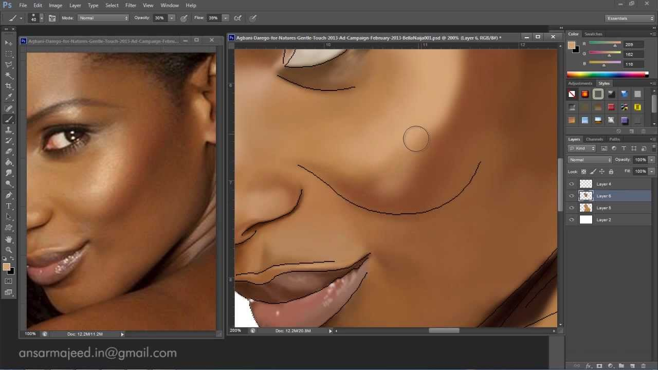Image resolution: width=658 pixels, height=370 pixels.
Task: Select the Pen tool
Action: click(x=9, y=195)
